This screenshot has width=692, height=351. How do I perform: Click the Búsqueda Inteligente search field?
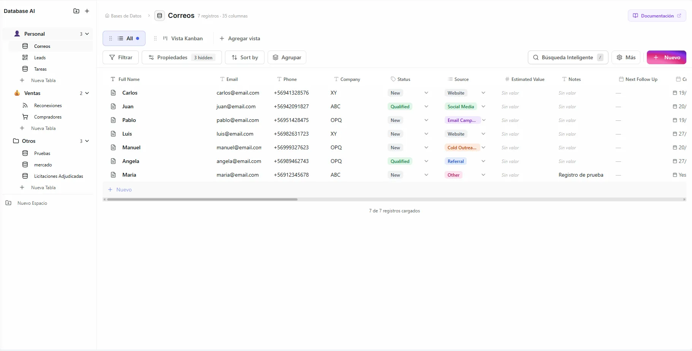568,57
